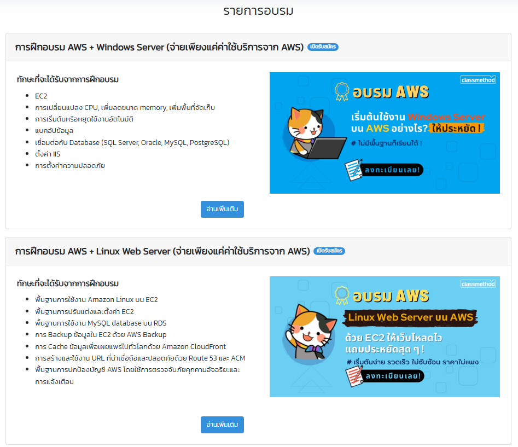518x447 pixels.
Task: Click the red notepad icon on Linux banner
Action: click(354, 376)
